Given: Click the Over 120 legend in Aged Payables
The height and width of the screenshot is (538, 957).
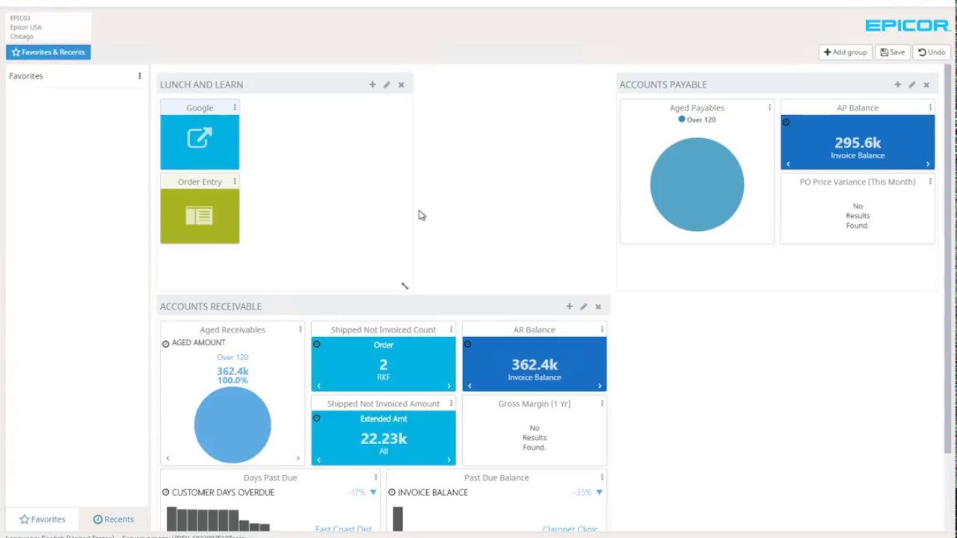Looking at the screenshot, I should coord(697,120).
